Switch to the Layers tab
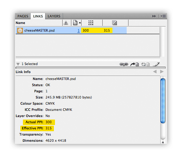The width and height of the screenshot is (182, 157). coord(54,16)
